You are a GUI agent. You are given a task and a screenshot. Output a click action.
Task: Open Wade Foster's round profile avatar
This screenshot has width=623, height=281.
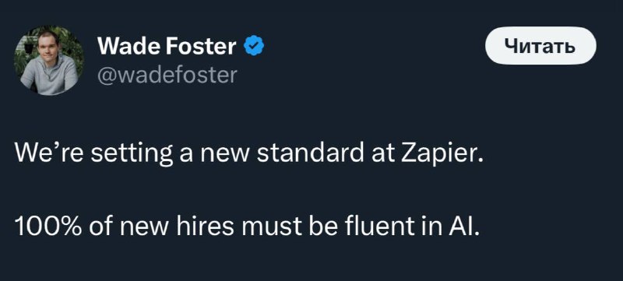[x=49, y=61]
